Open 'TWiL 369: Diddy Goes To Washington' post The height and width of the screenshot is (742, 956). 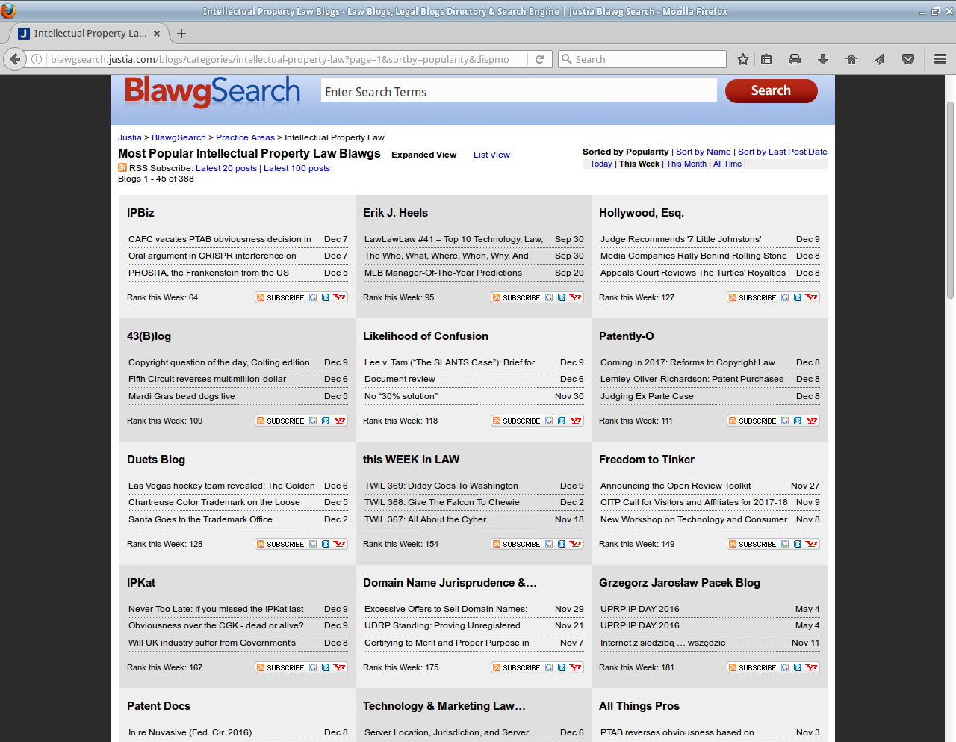pyautogui.click(x=441, y=486)
